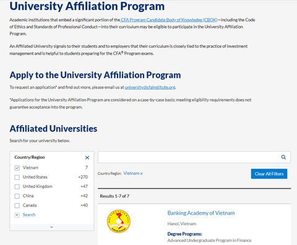The width and height of the screenshot is (297, 245).
Task: Click the United States label
Action: (35, 177)
